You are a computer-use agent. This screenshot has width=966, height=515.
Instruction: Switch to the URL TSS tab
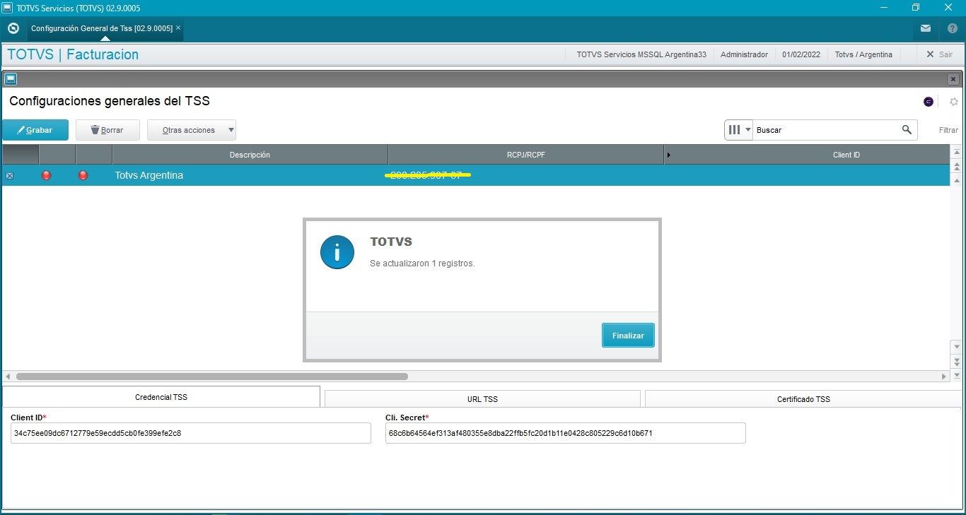pos(482,399)
